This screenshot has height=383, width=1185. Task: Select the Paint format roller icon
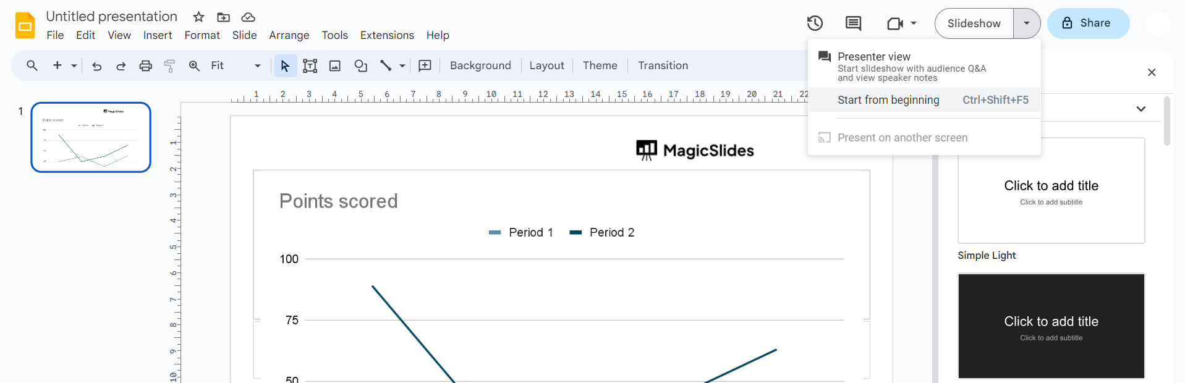(x=169, y=66)
